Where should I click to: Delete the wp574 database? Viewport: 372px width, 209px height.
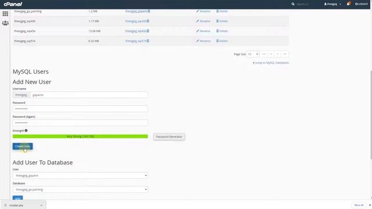222,41
